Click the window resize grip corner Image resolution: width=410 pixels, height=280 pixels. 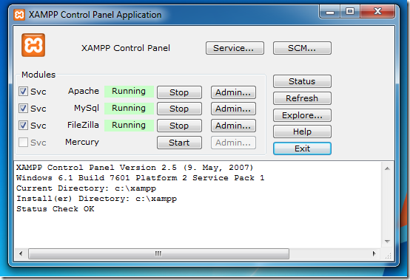pos(388,256)
